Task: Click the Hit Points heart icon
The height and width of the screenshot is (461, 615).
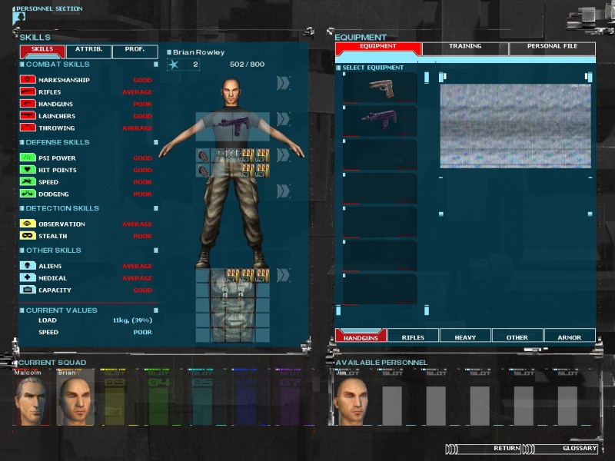Action: pyautogui.click(x=28, y=170)
